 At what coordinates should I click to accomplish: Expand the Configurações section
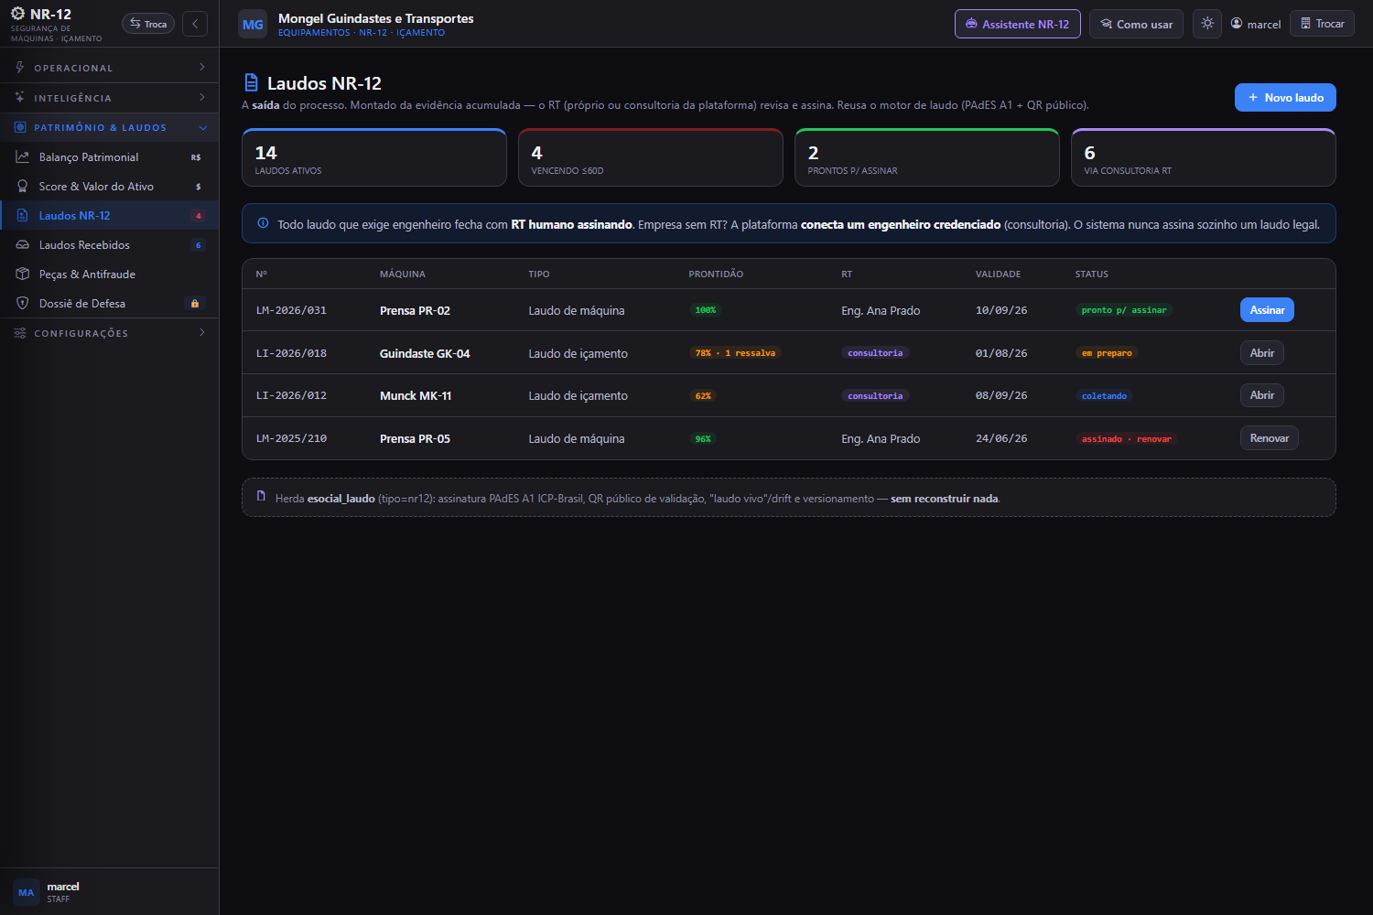(x=109, y=333)
